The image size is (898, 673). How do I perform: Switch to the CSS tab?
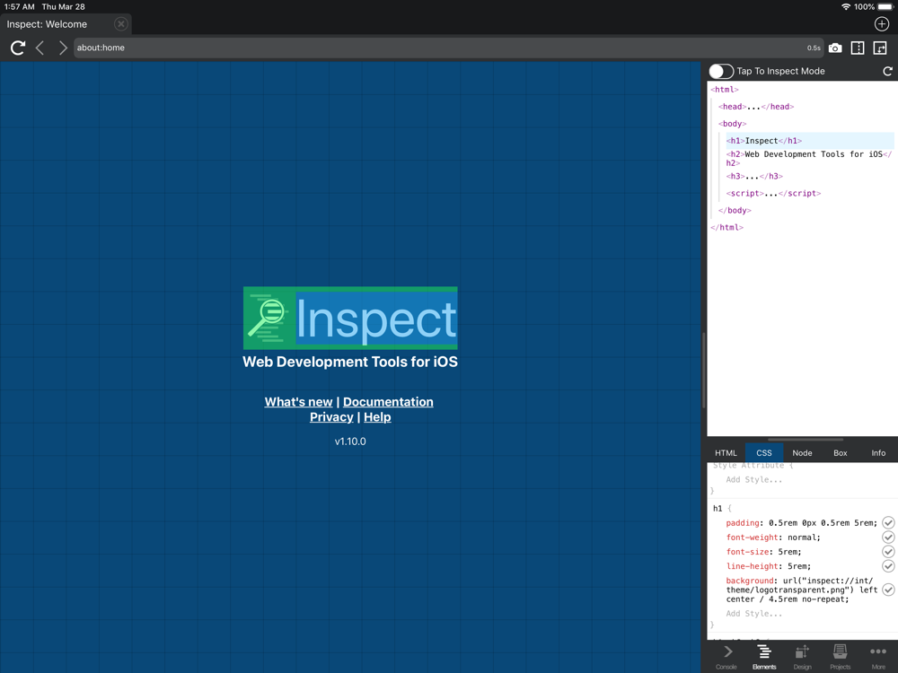(x=764, y=452)
